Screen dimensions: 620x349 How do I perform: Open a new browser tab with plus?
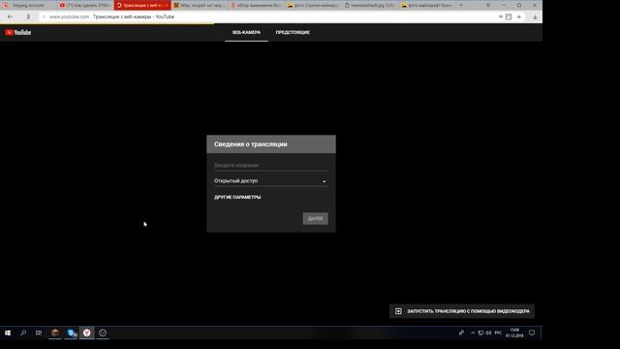click(x=461, y=5)
